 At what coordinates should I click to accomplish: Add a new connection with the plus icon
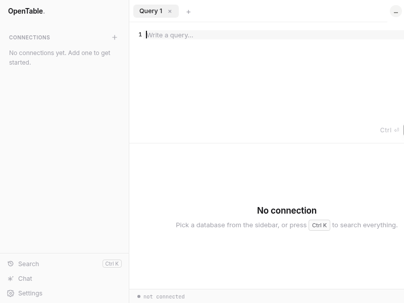(x=115, y=37)
